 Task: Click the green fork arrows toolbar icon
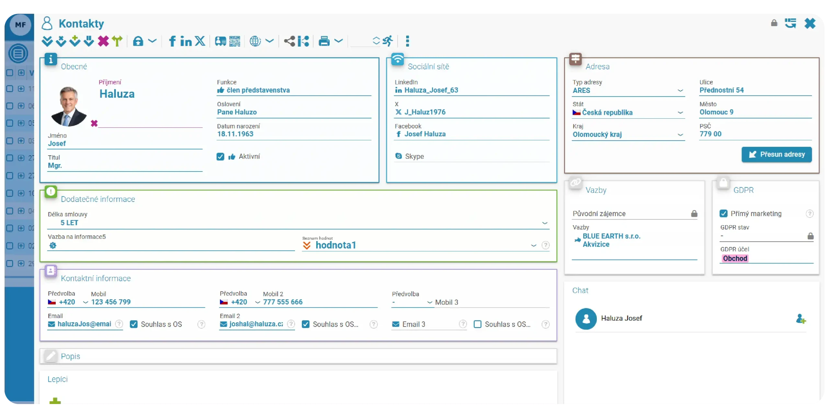117,41
